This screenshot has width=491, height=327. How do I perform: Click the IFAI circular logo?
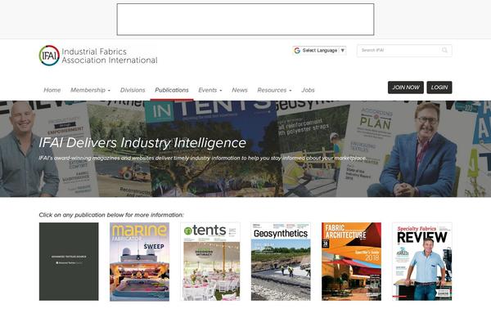click(49, 56)
